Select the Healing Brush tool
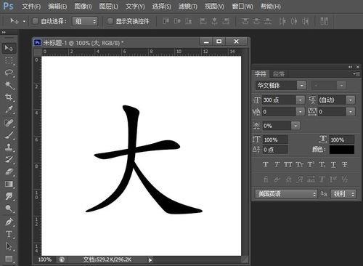This screenshot has height=266, width=363. pyautogui.click(x=9, y=123)
